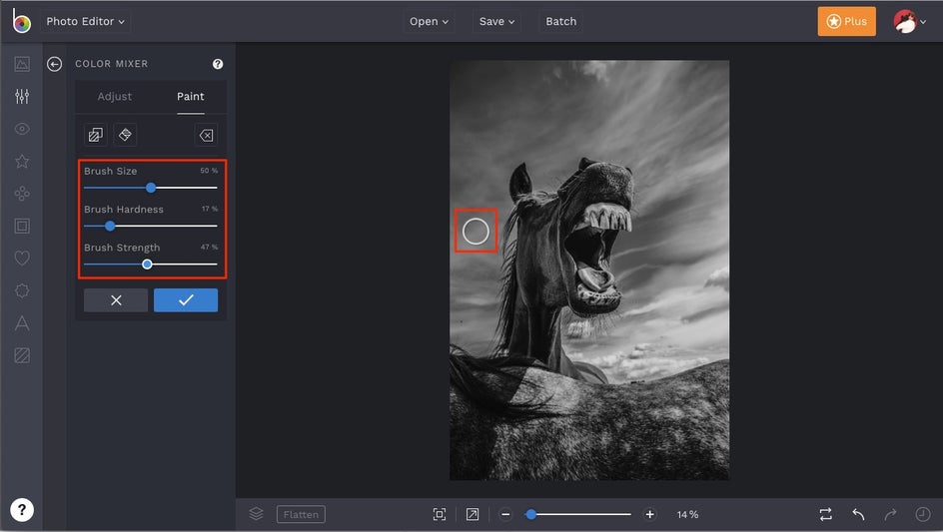Click the undo arrow icon
Screen dimensions: 943x532
pyautogui.click(x=858, y=515)
